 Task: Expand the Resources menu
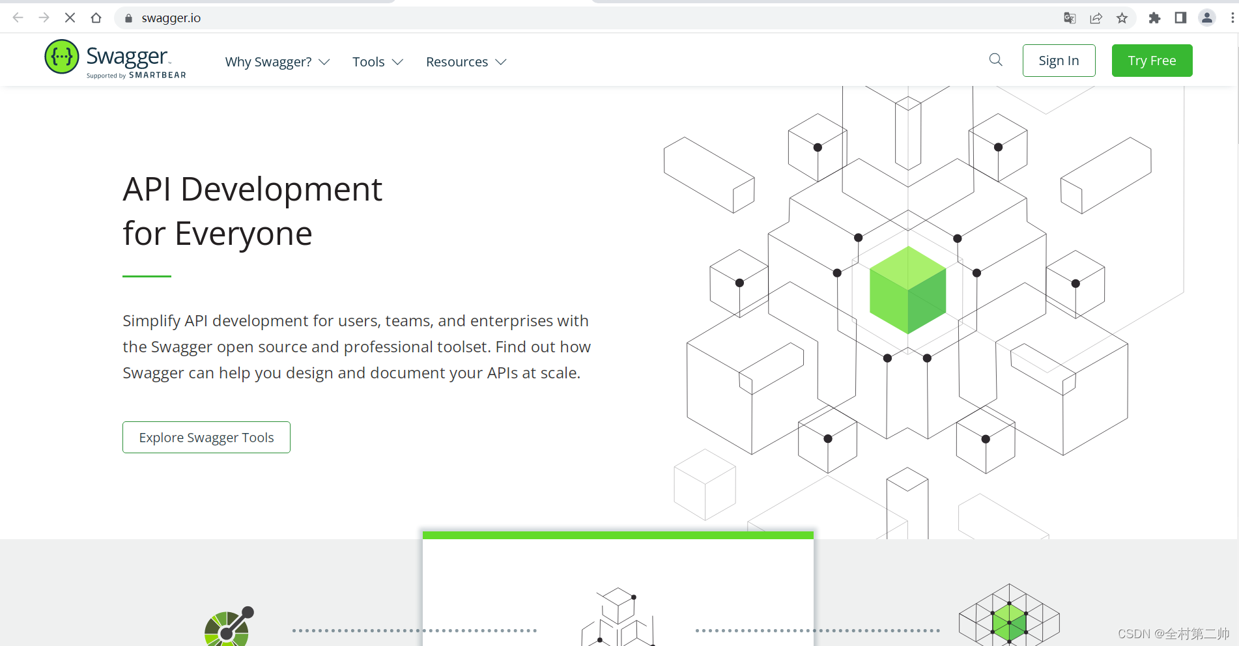point(466,62)
